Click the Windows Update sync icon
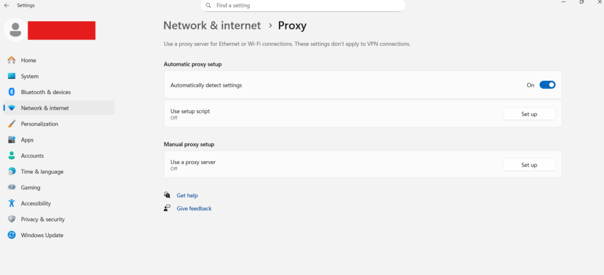604x275 pixels. 12,235
